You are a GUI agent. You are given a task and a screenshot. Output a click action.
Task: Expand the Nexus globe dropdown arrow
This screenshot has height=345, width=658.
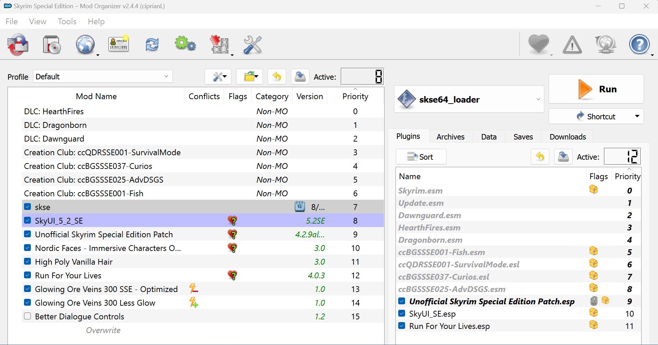point(98,55)
